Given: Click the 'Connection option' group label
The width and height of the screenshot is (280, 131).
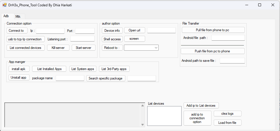Looking at the screenshot, I should pyautogui.click(x=19, y=23).
